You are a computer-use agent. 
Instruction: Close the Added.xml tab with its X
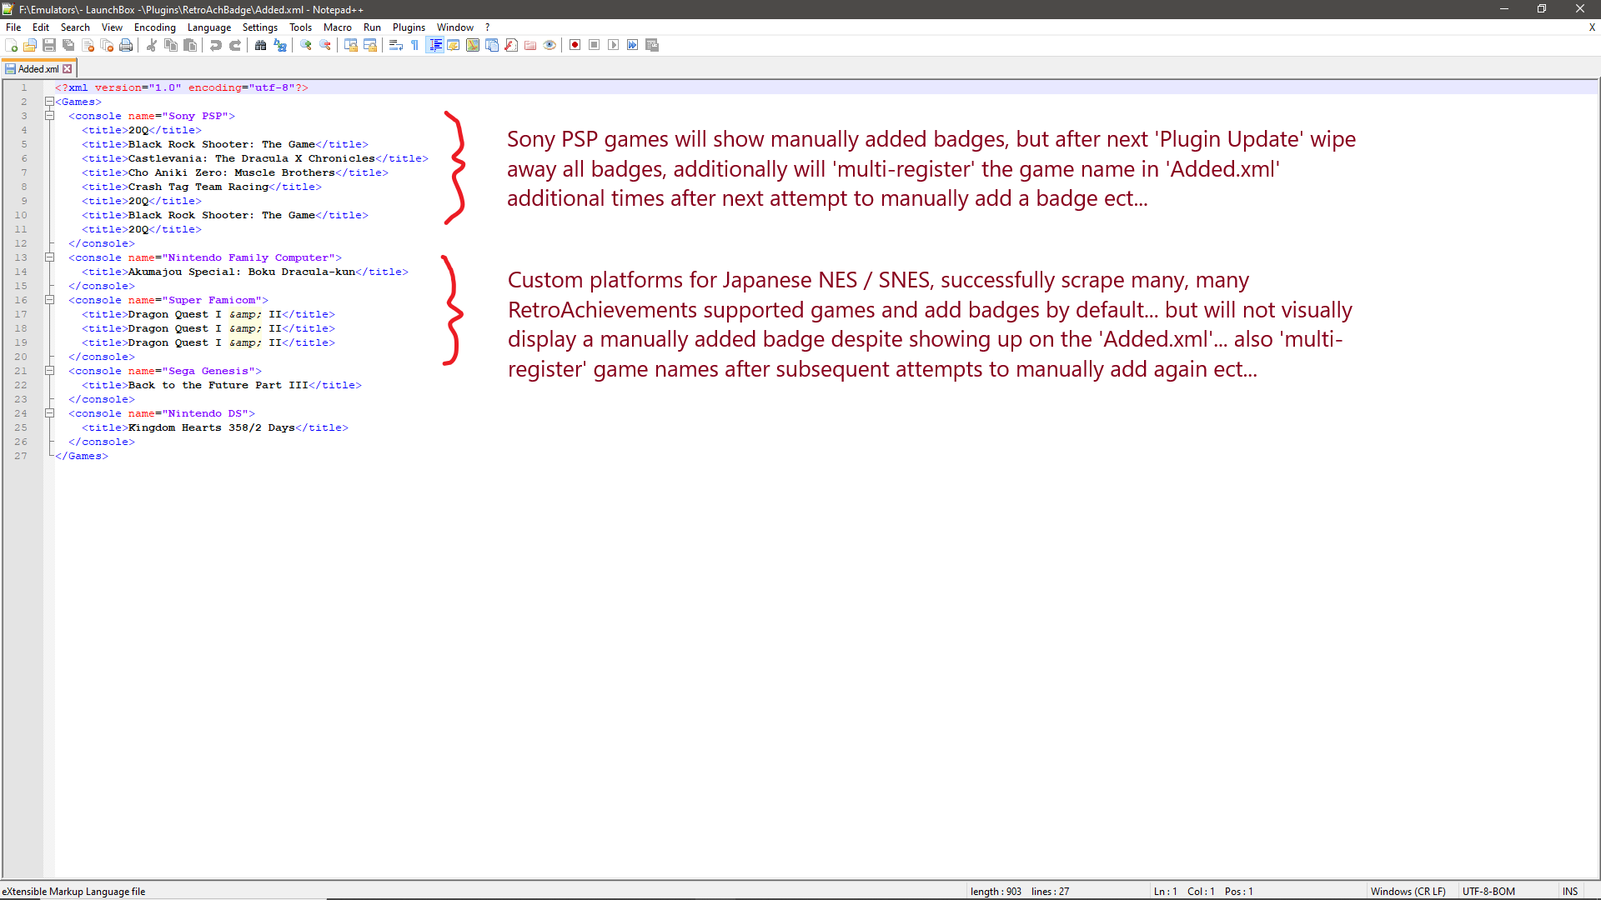(x=68, y=69)
